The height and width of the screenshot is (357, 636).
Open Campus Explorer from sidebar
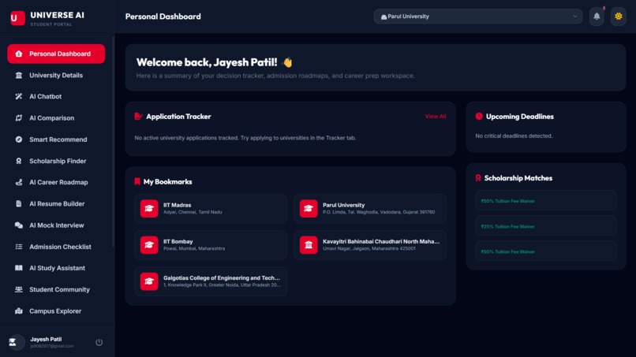click(56, 311)
